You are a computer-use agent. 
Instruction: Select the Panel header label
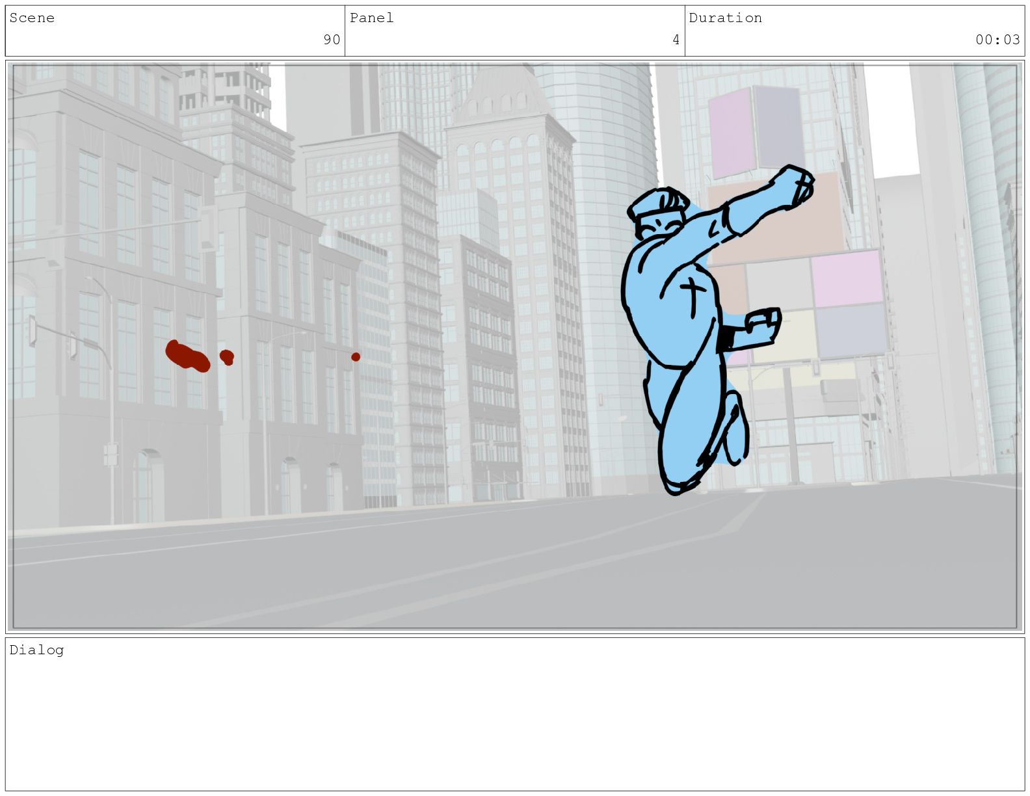click(371, 18)
